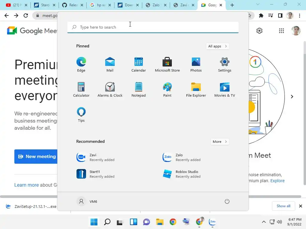Click the Chrome profile avatar in toolbar
The width and height of the screenshot is (306, 229).
(290, 16)
